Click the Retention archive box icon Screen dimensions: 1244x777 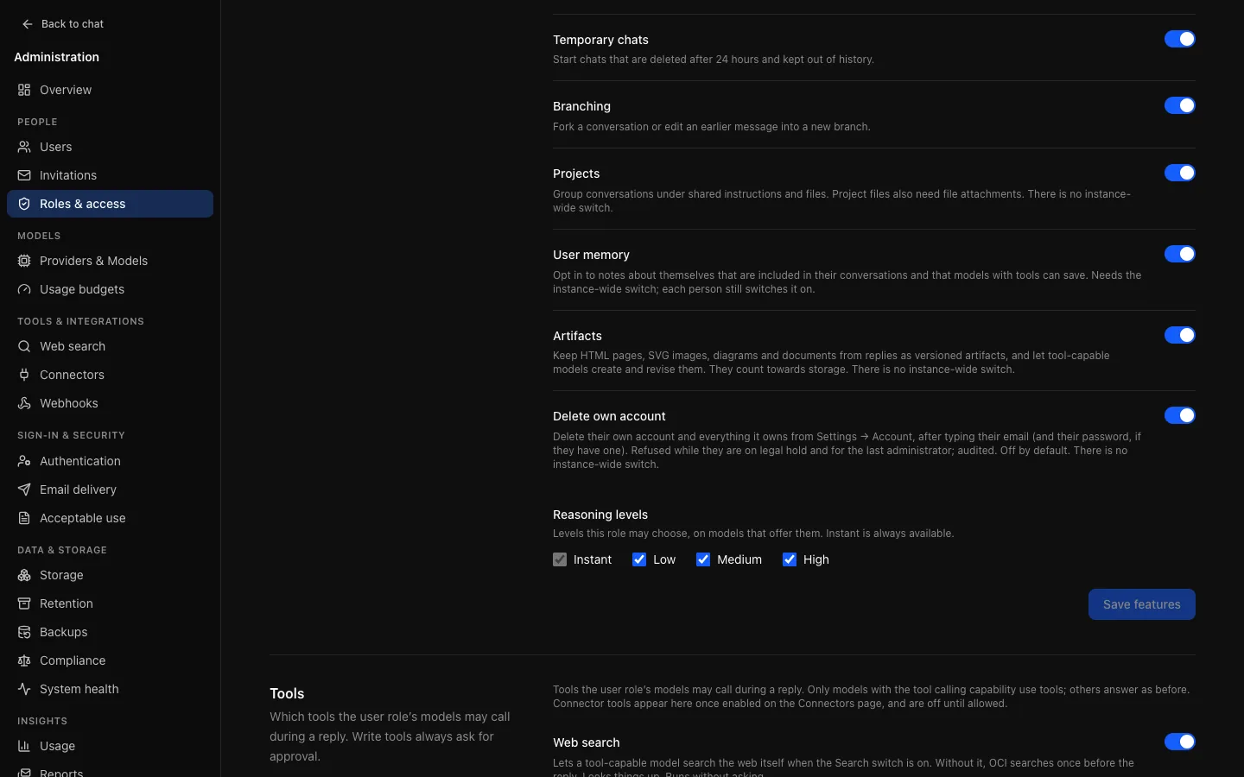coord(24,603)
